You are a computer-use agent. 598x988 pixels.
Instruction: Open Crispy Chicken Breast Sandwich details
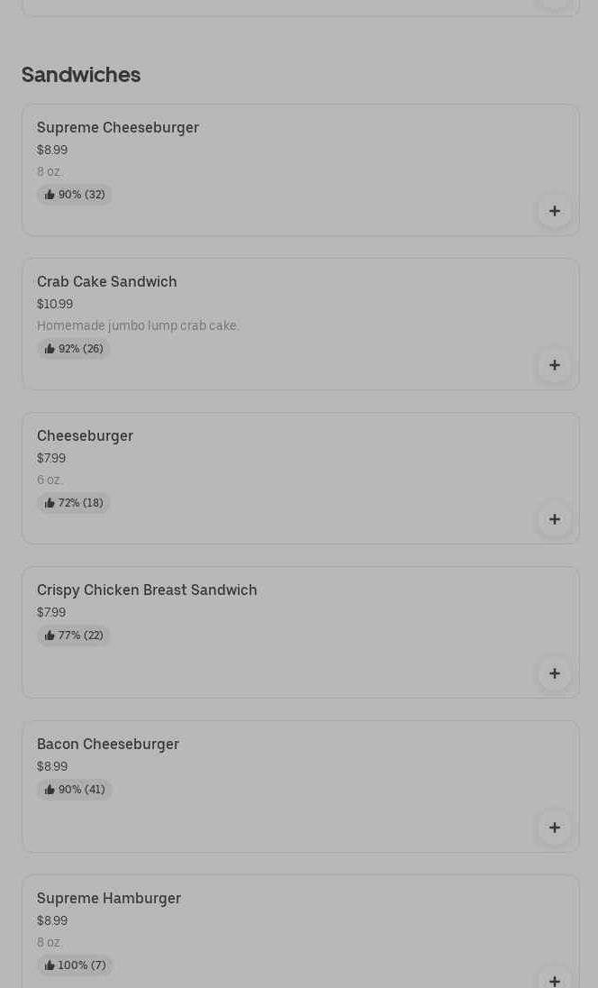click(x=147, y=590)
